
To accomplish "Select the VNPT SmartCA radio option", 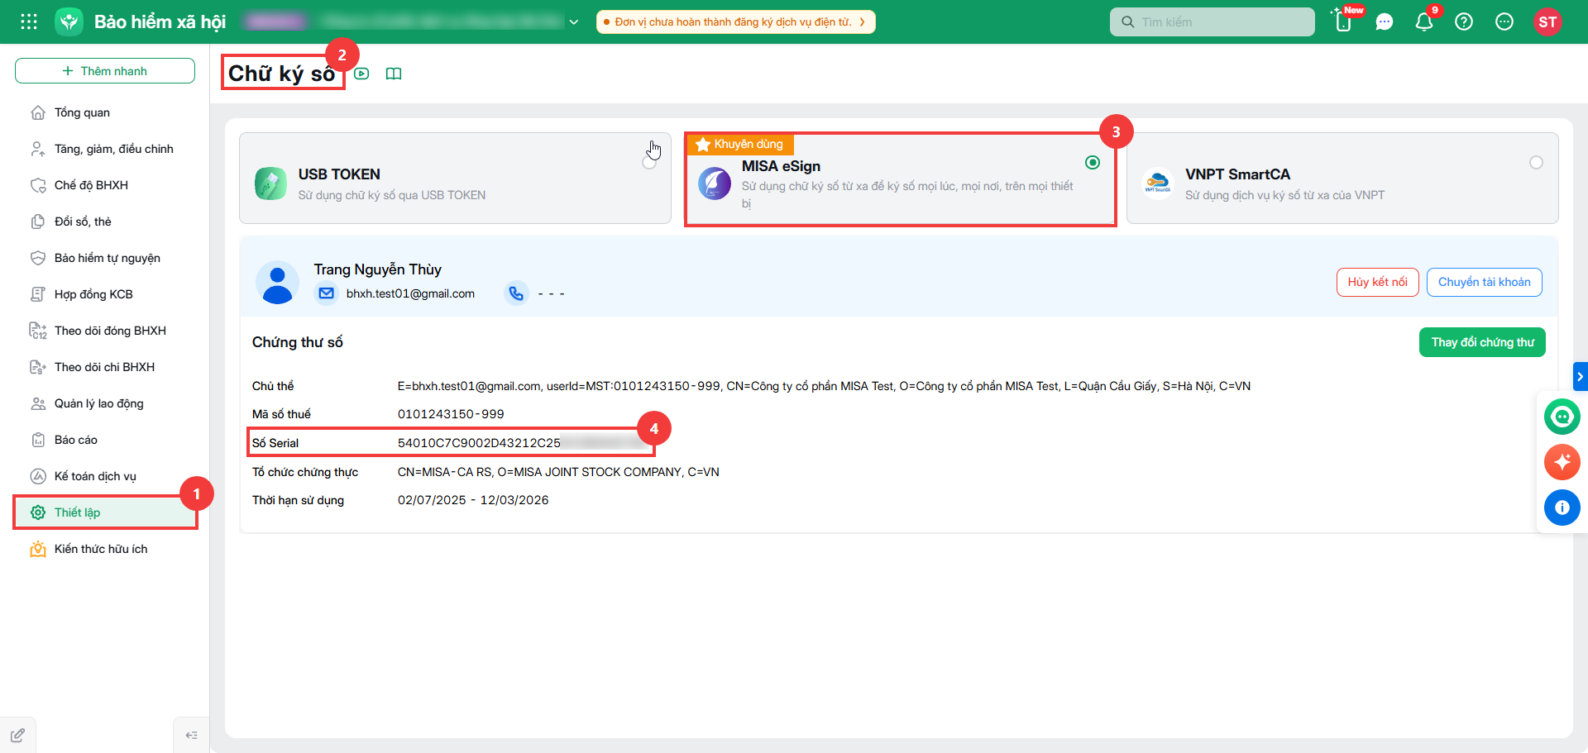I will (1536, 162).
